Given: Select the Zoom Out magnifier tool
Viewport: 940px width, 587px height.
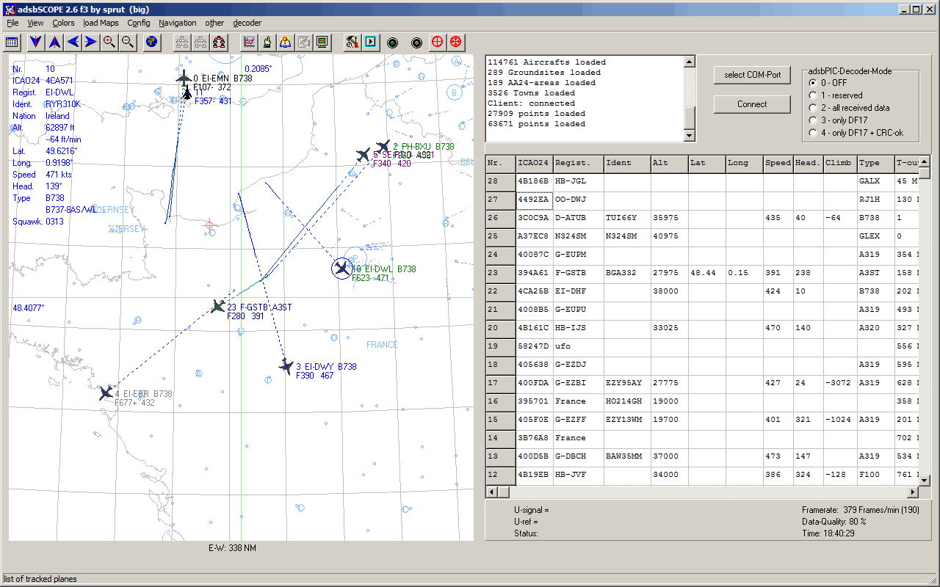Looking at the screenshot, I should click(x=126, y=42).
